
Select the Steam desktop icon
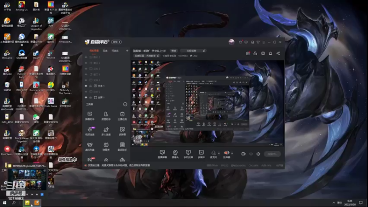click(x=36, y=55)
